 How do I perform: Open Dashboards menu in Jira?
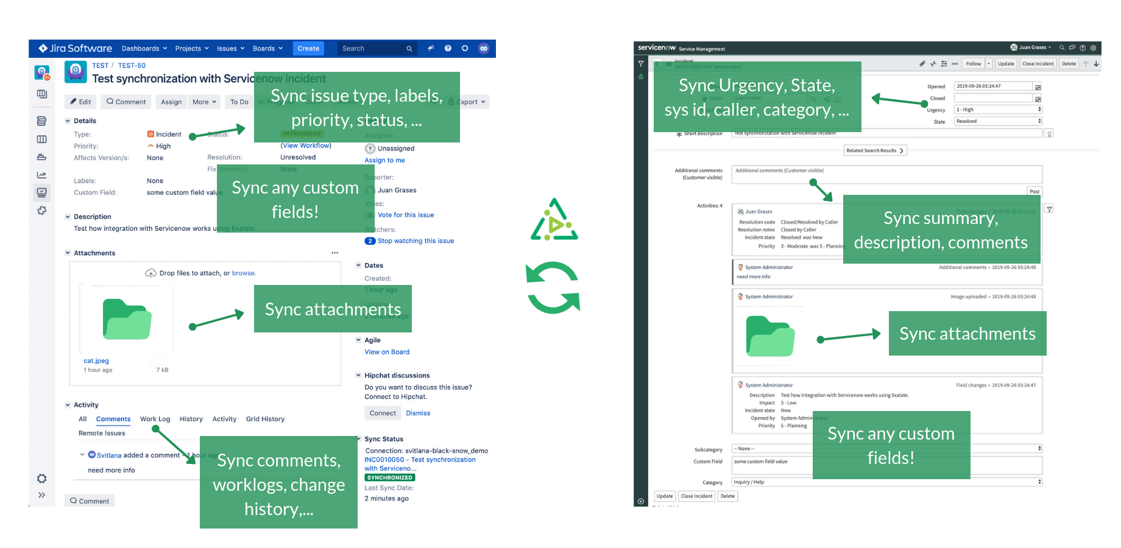click(x=144, y=49)
